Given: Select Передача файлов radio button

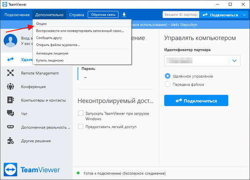Looking at the screenshot, I should [167, 84].
